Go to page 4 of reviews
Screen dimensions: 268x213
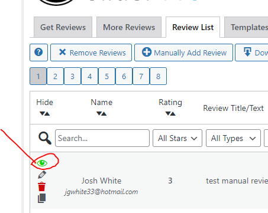(x=90, y=76)
